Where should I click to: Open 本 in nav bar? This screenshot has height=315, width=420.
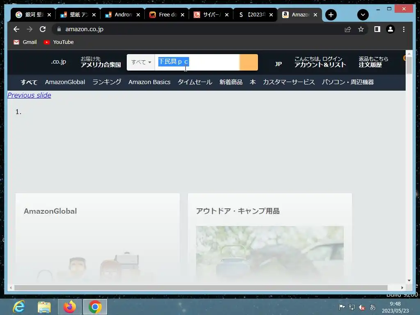[253, 82]
